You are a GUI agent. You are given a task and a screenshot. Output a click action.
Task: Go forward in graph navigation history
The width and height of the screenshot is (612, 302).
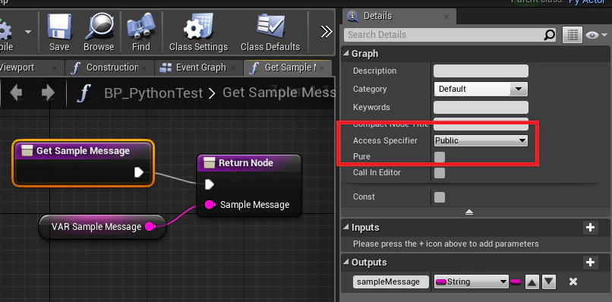click(48, 93)
